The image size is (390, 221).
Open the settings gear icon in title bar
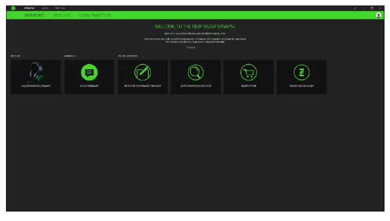tap(355, 8)
